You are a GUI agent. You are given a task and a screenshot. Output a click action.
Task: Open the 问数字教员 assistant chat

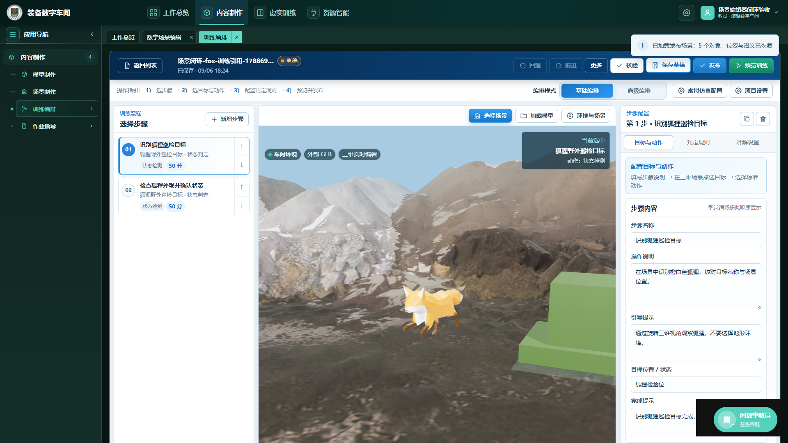click(745, 420)
